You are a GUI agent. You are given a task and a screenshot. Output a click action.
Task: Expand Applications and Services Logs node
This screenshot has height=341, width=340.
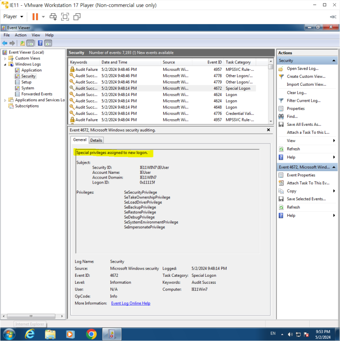[5, 100]
